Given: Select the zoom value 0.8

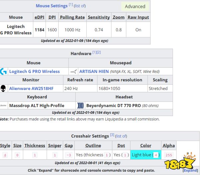Looking at the screenshot, I should point(118,30).
